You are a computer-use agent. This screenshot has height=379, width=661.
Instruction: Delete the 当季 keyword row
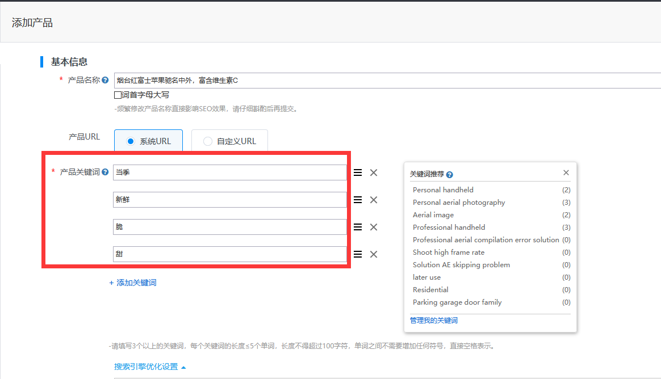(x=374, y=172)
